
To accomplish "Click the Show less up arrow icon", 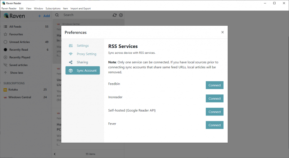I will pyautogui.click(x=5, y=73).
